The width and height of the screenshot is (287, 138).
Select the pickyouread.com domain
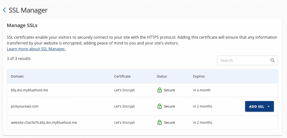[x=25, y=106]
